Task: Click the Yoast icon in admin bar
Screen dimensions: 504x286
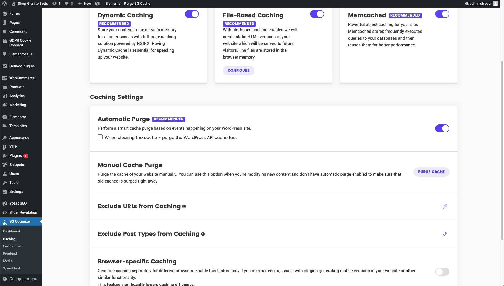Action: tap(97, 3)
